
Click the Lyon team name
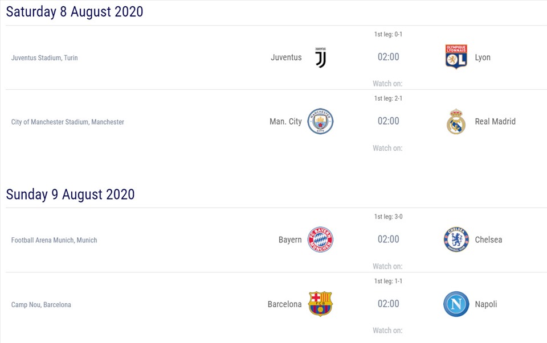[x=483, y=57]
